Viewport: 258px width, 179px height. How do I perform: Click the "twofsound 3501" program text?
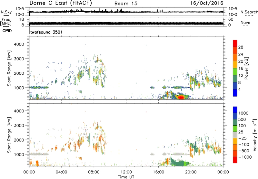pos(46,32)
